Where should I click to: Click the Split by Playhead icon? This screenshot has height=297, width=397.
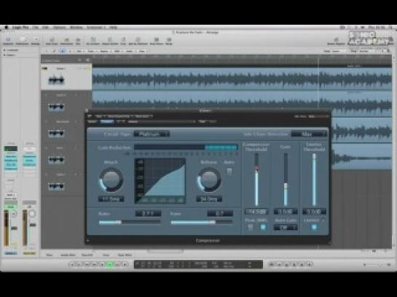click(x=138, y=40)
